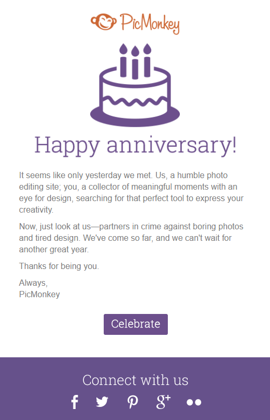Open the Facebook icon in footer
Screen dimensions: 270x420
tap(75, 402)
